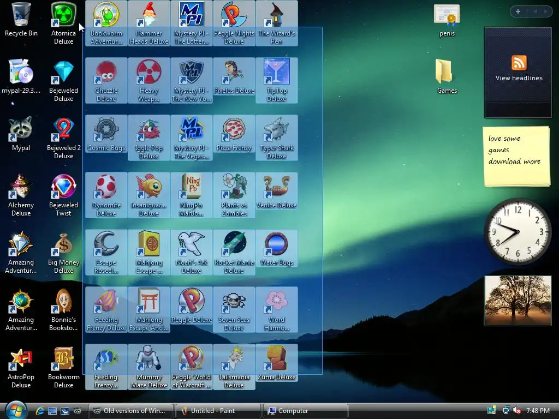Select the certificate file icon on desktop

[447, 20]
